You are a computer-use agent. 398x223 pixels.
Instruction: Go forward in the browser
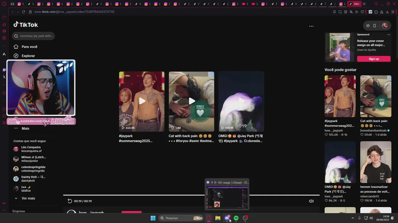pos(18,12)
